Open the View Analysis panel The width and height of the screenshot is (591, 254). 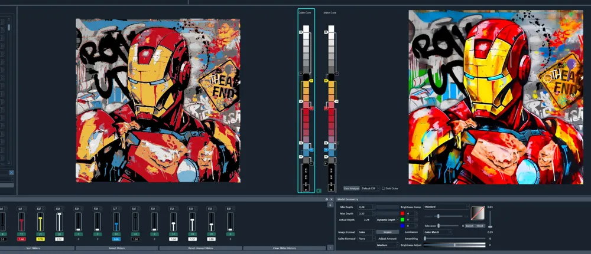pyautogui.click(x=351, y=188)
